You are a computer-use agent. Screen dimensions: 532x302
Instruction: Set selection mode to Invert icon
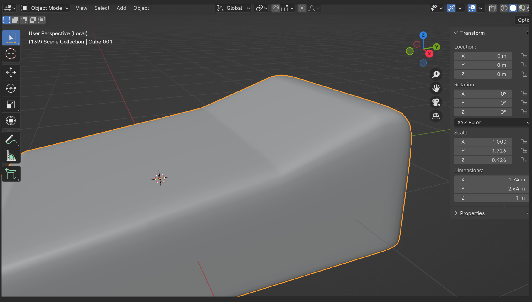[33, 20]
